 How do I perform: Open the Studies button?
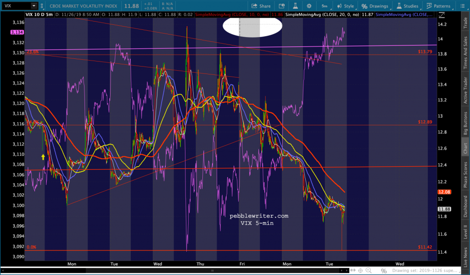point(407,6)
